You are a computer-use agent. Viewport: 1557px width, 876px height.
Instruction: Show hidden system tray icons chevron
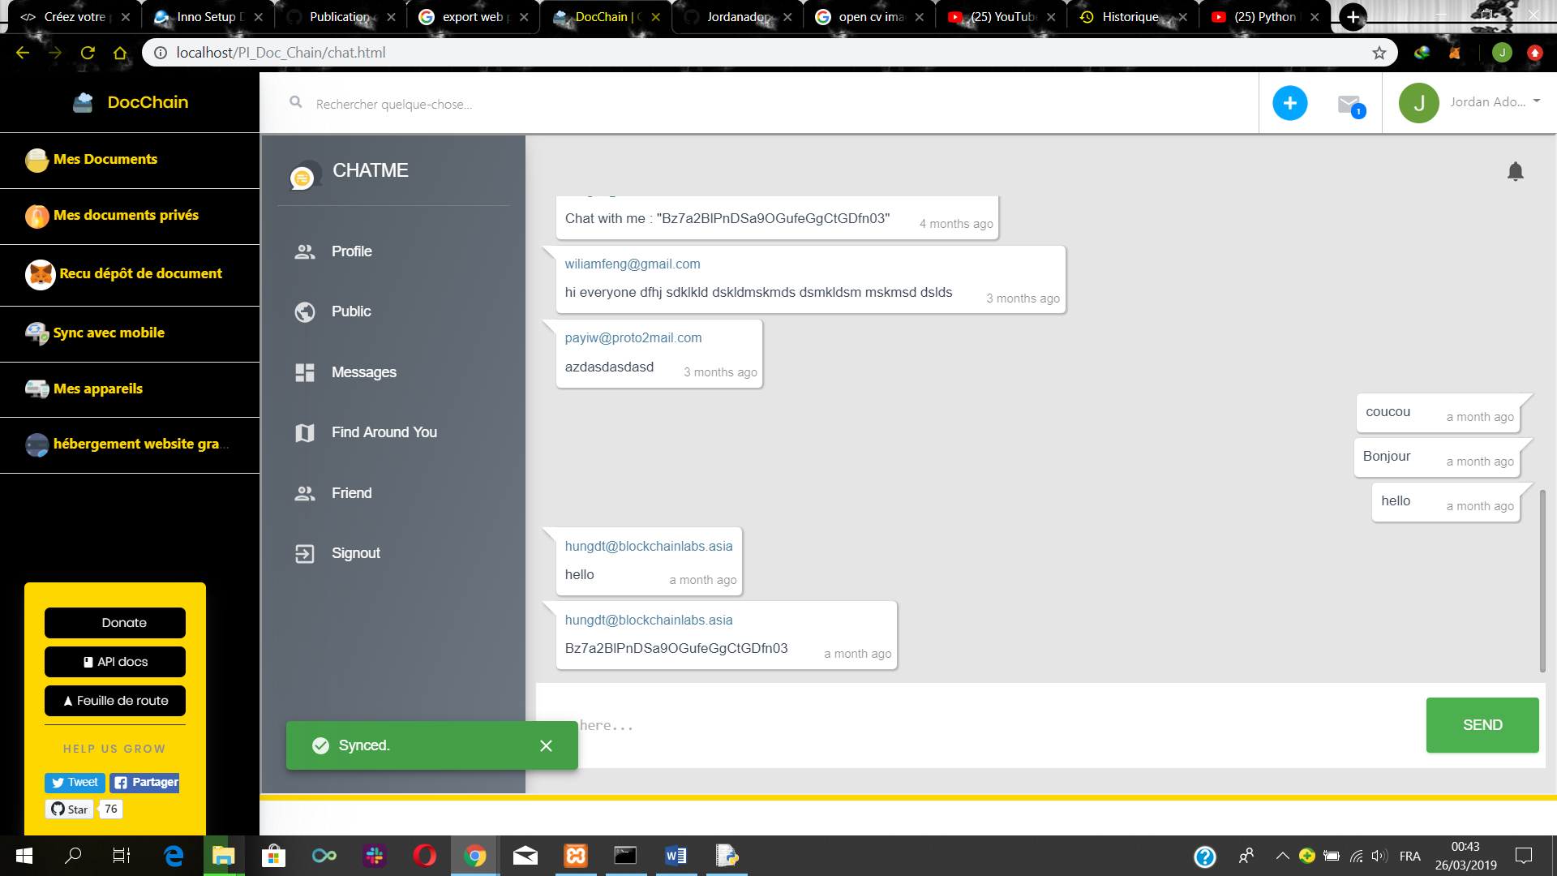pos(1282,856)
